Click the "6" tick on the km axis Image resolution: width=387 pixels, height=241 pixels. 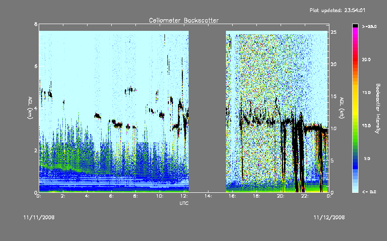[36, 66]
